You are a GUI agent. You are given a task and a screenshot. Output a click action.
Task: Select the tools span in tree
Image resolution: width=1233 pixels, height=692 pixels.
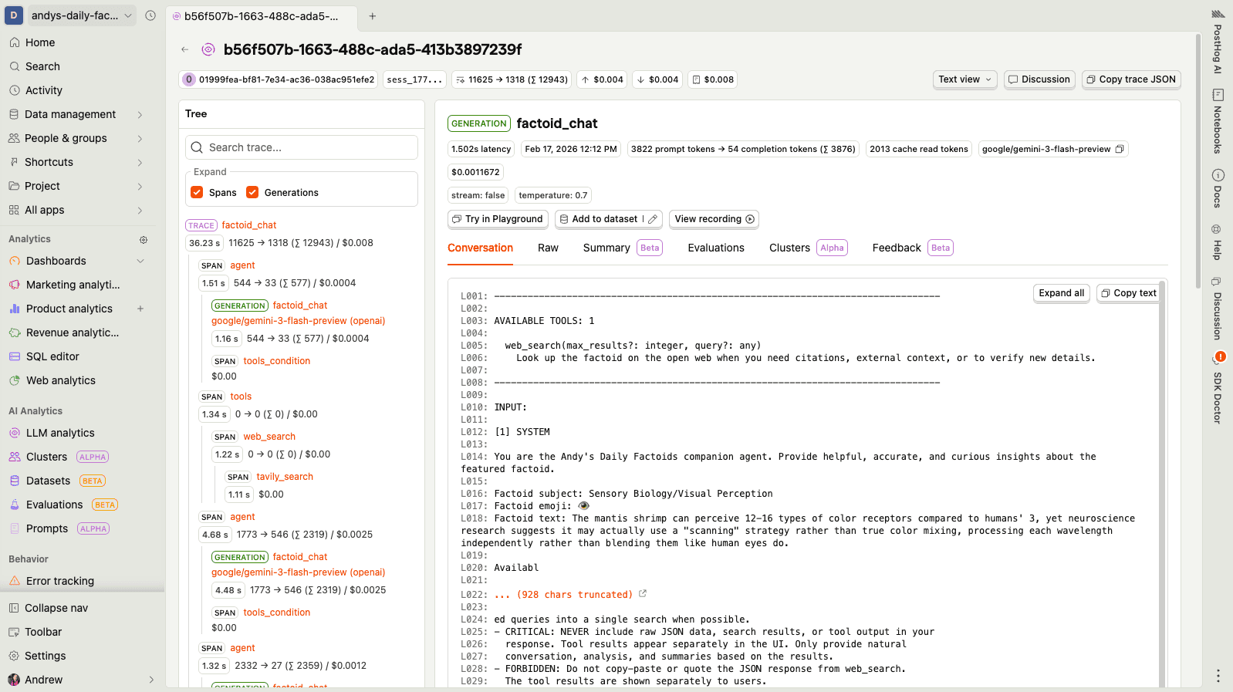241,397
